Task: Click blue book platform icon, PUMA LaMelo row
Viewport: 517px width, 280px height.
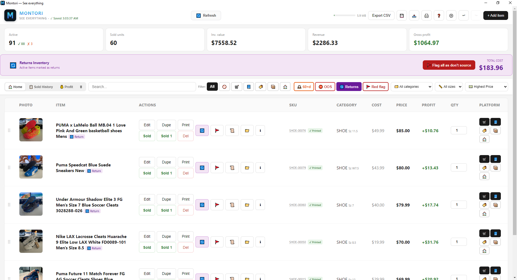Action: coord(495,122)
